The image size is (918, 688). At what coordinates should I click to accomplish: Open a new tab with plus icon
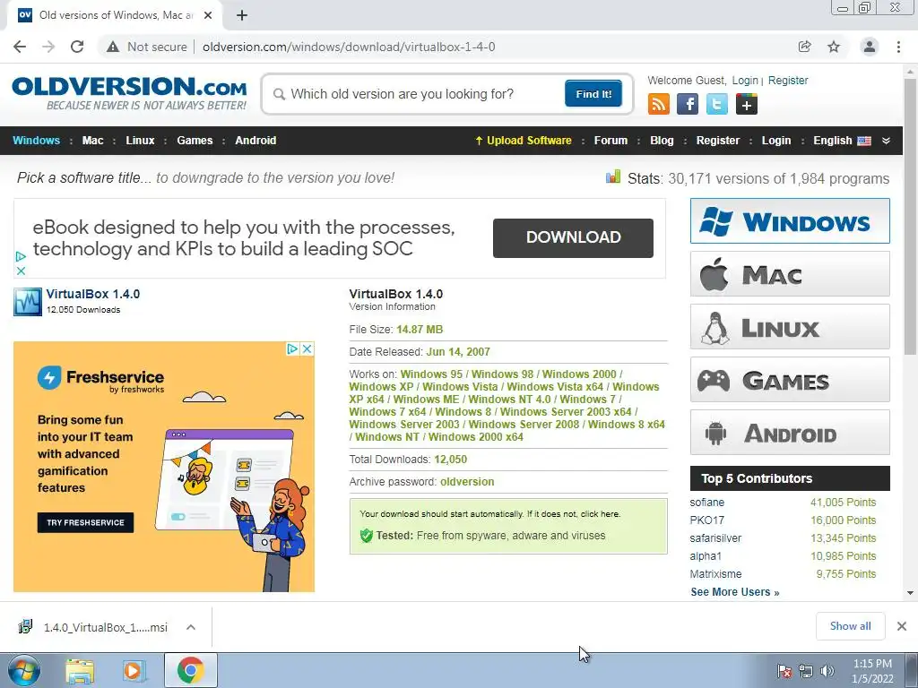[x=242, y=15]
